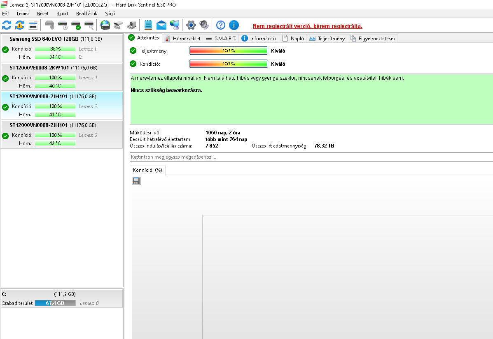The width and height of the screenshot is (493, 339).
Task: Select the Samsung SSD 840 EVO 120GB disk
Action: pos(62,48)
